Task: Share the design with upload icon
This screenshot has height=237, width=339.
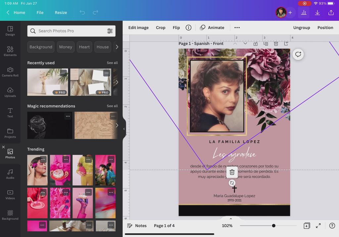Action: 331,13
